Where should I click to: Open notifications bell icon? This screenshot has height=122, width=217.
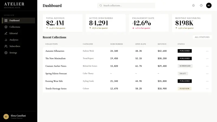pos(193,5)
